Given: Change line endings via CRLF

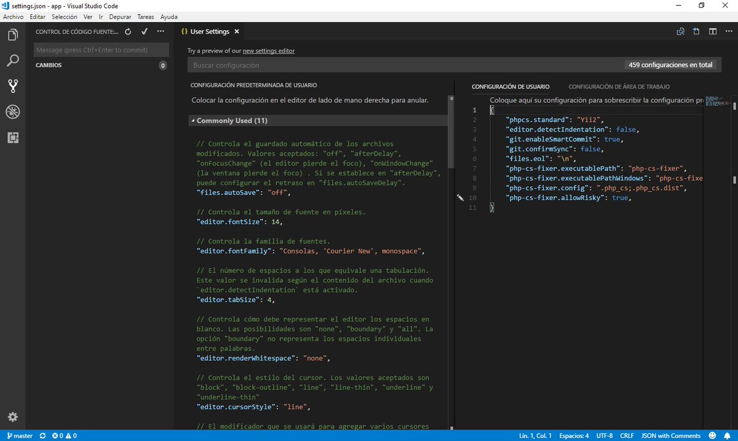Looking at the screenshot, I should click(x=627, y=435).
